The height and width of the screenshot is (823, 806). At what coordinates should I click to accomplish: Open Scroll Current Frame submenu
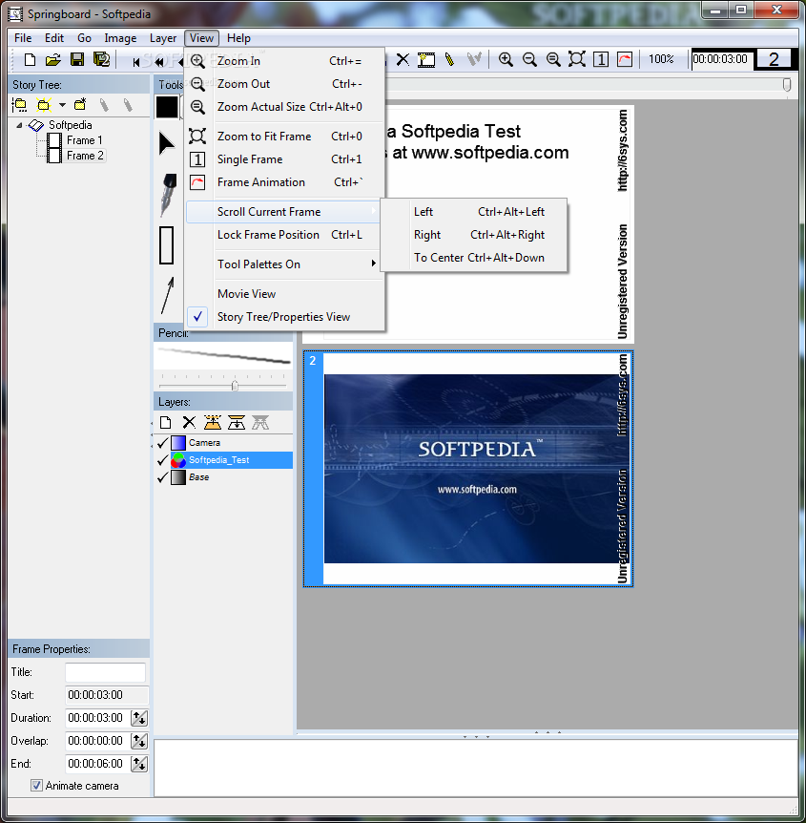pyautogui.click(x=283, y=212)
